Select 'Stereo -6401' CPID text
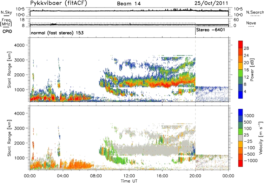The height and width of the screenshot is (183, 264). 211,30
